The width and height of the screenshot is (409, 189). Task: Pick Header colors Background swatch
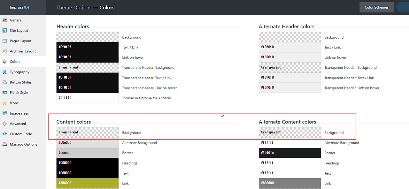pos(88,37)
